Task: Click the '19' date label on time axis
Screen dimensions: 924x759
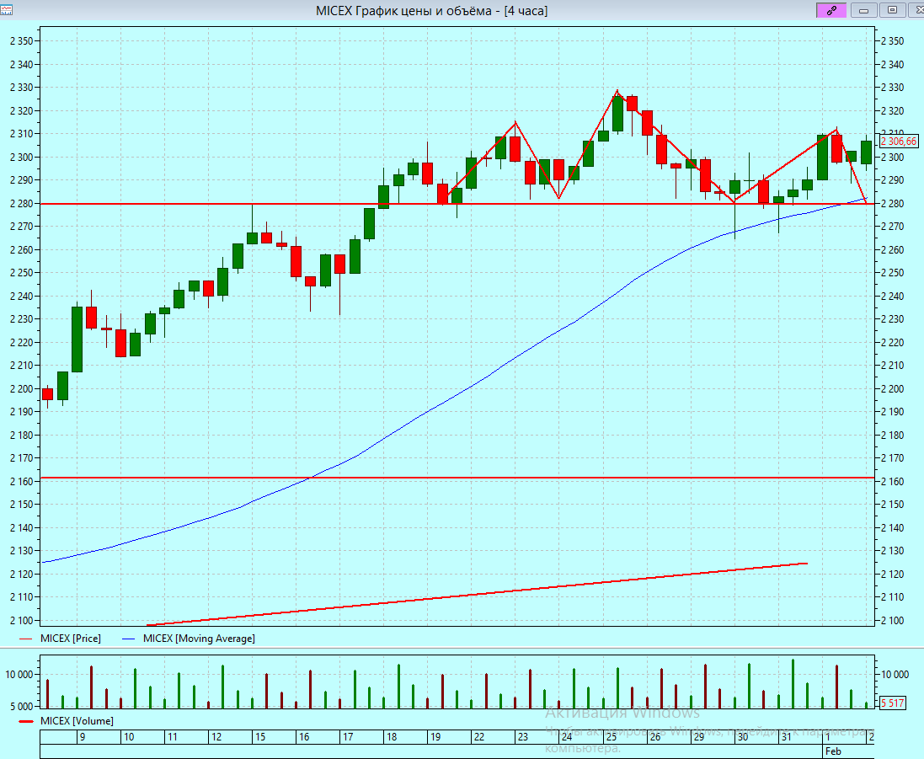Action: click(435, 736)
